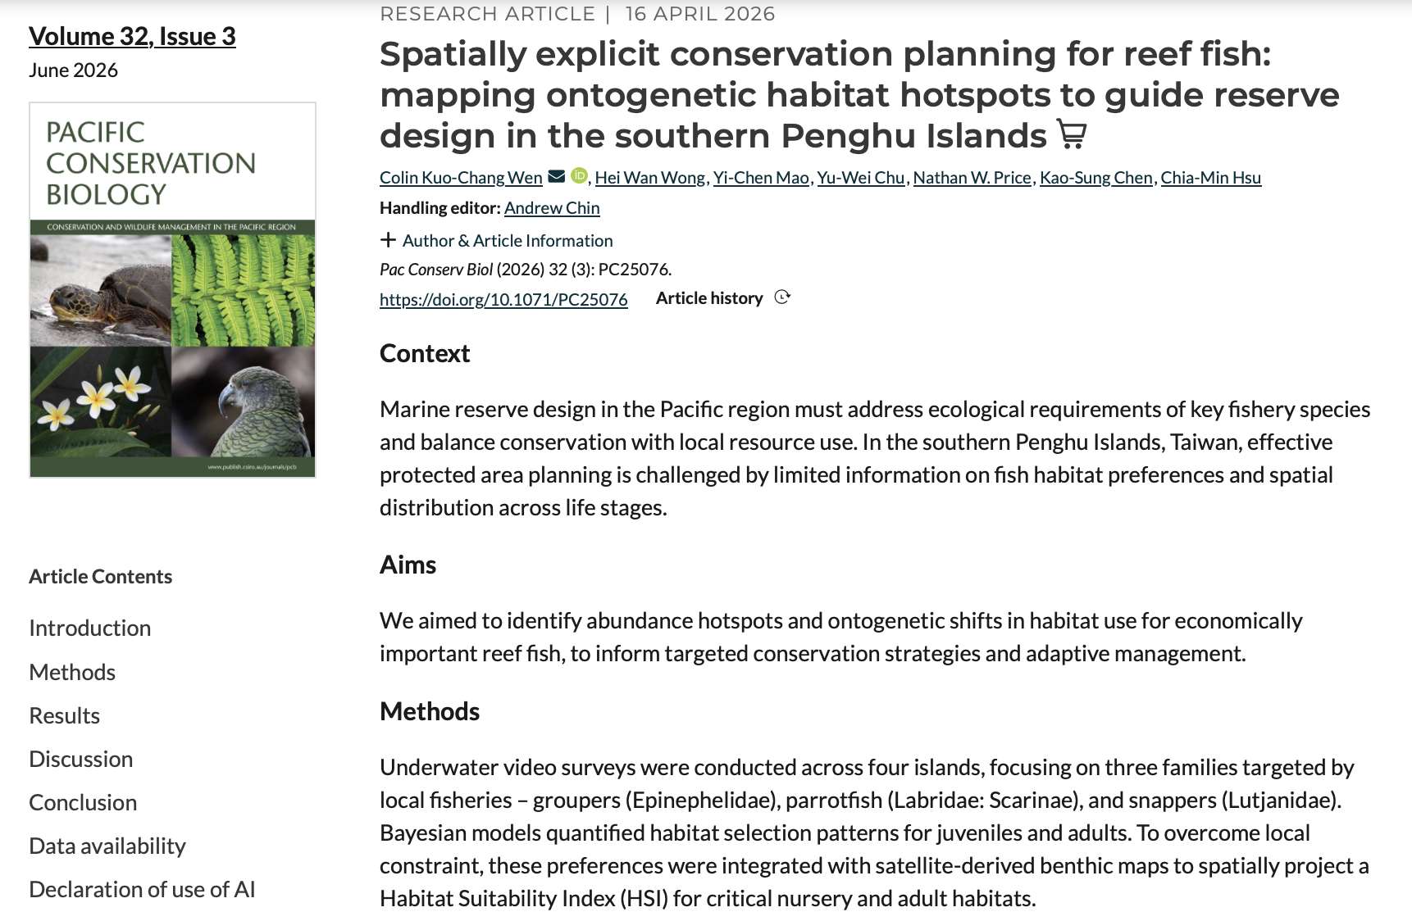Screen dimensions: 1412x921
Task: Navigate to the Results section
Action: point(65,716)
